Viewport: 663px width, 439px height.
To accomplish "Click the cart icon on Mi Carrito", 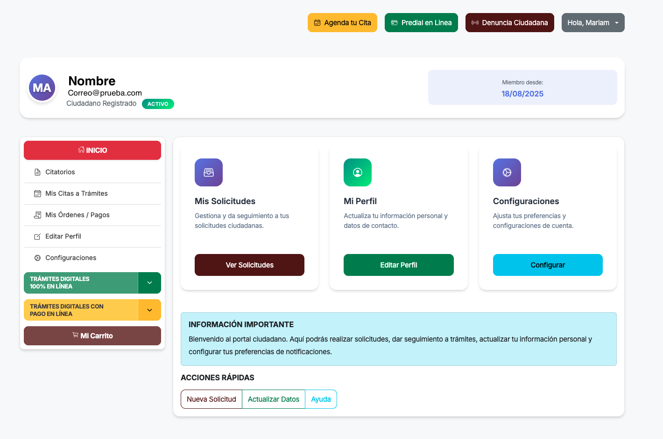I will 75,335.
